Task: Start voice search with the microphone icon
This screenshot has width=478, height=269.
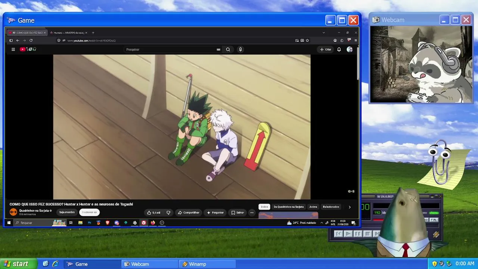Action: tap(240, 49)
